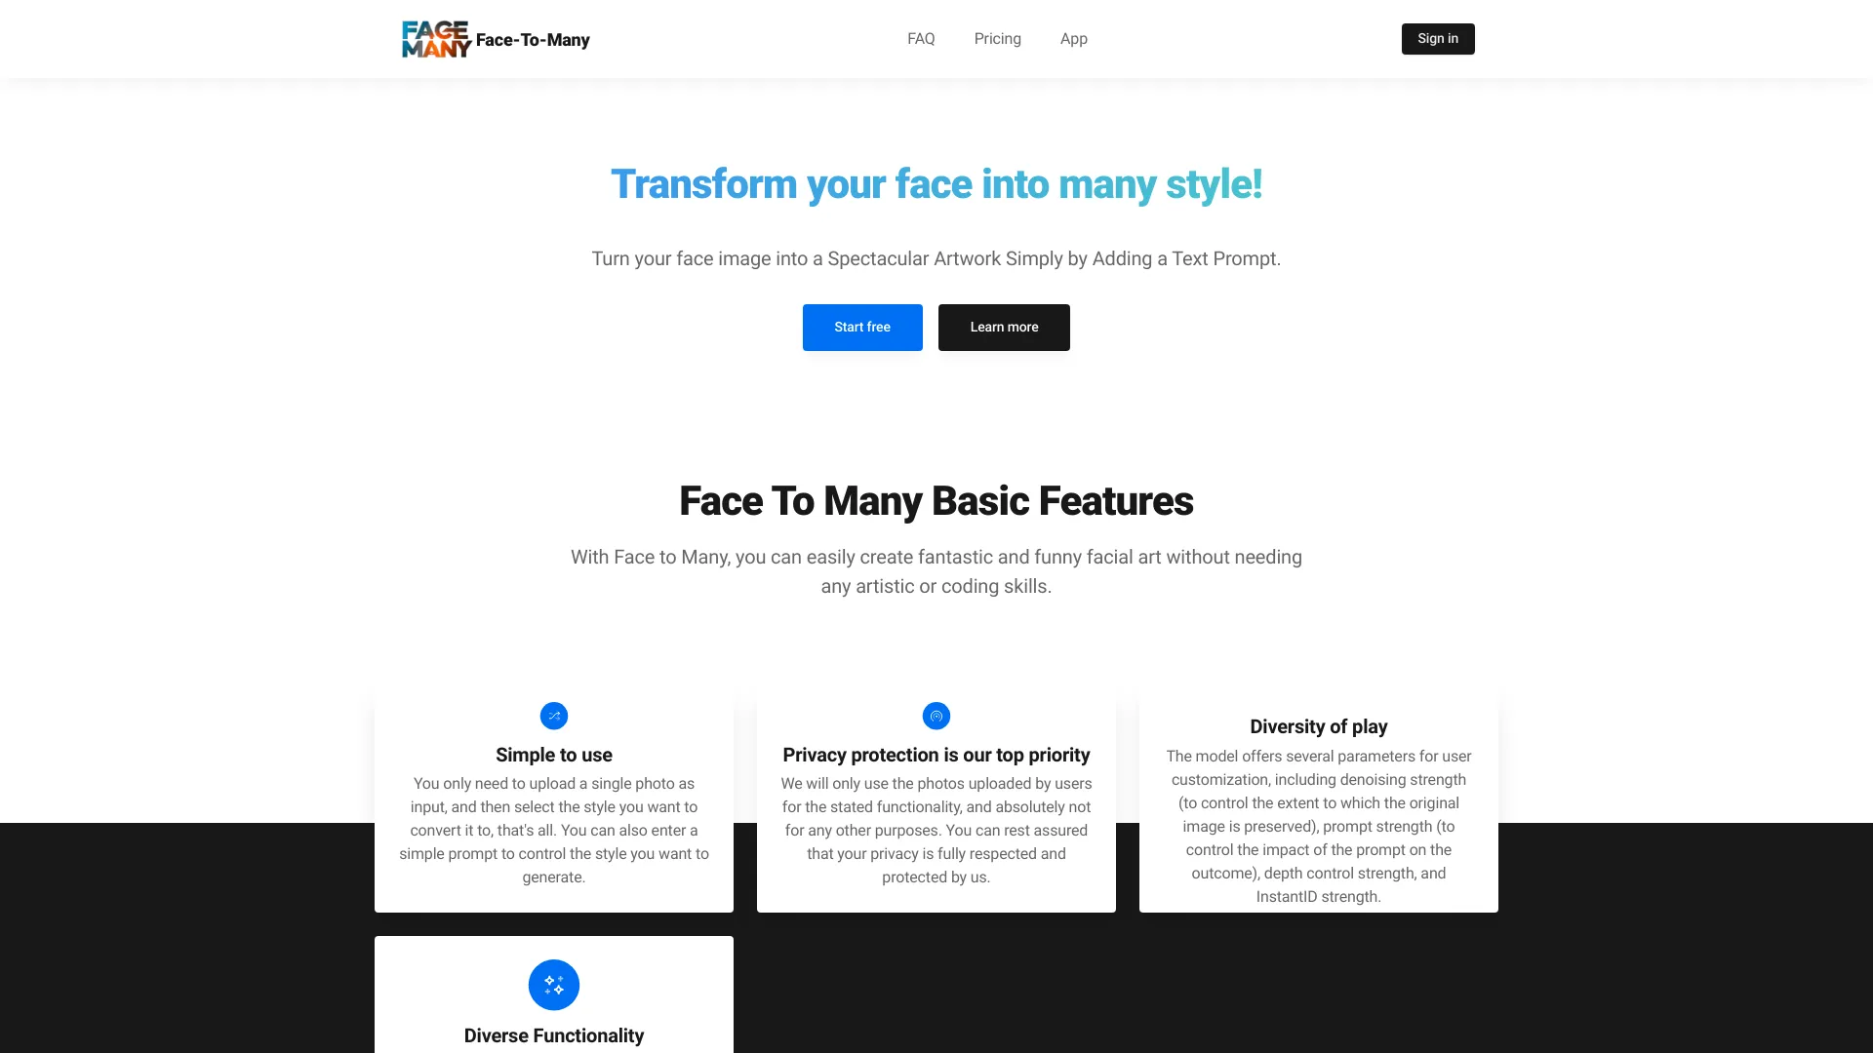Toggle the privacy protection feature visibility

click(x=936, y=717)
